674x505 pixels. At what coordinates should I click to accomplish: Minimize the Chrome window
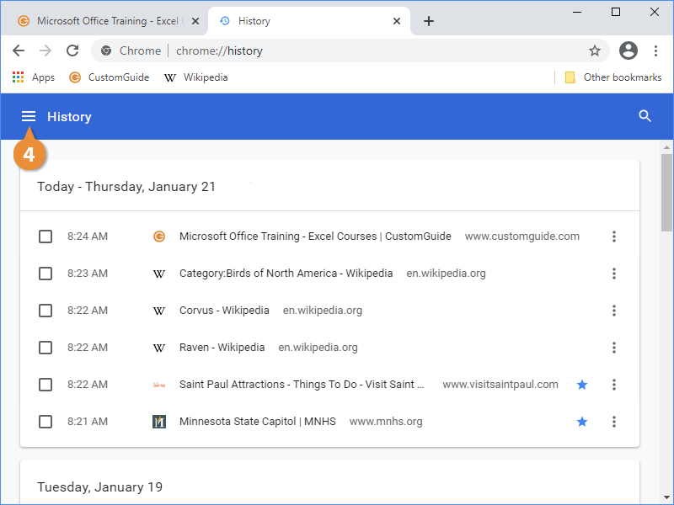pyautogui.click(x=577, y=12)
